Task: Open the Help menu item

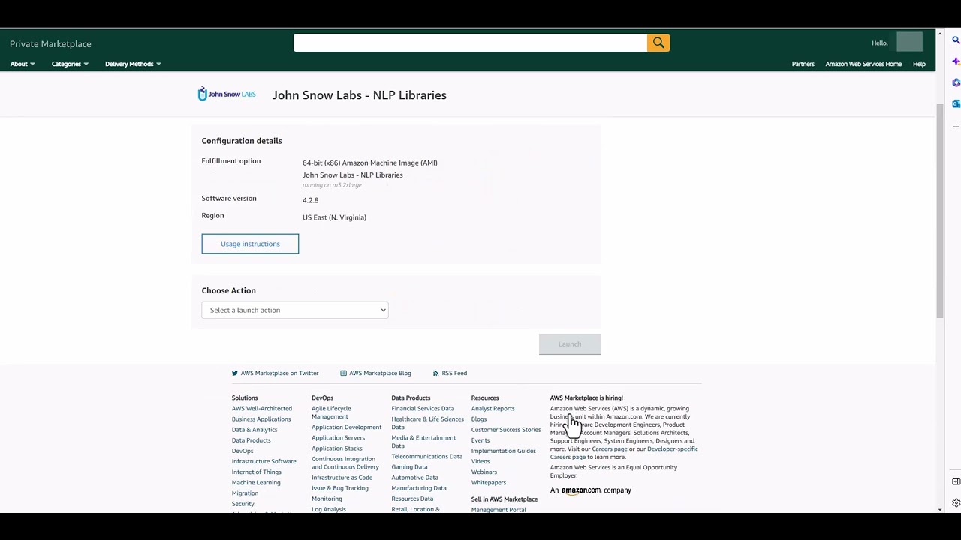Action: 919,64
